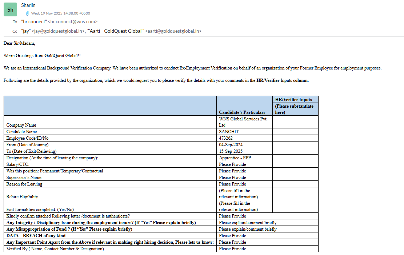Image resolution: width=404 pixels, height=255 pixels.
Task: Click exit date 15-Sep-2025
Action: point(231,151)
